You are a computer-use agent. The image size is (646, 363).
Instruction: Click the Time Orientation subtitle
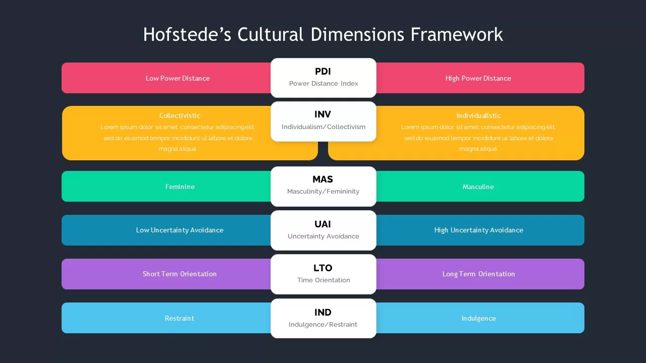point(324,280)
